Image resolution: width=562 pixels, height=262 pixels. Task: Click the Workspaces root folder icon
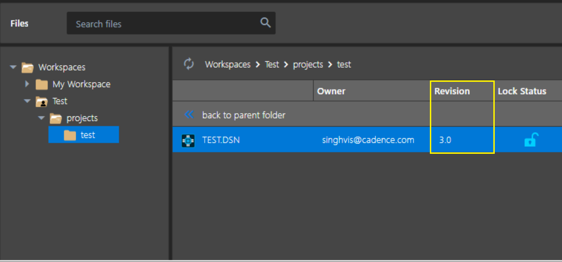(28, 67)
